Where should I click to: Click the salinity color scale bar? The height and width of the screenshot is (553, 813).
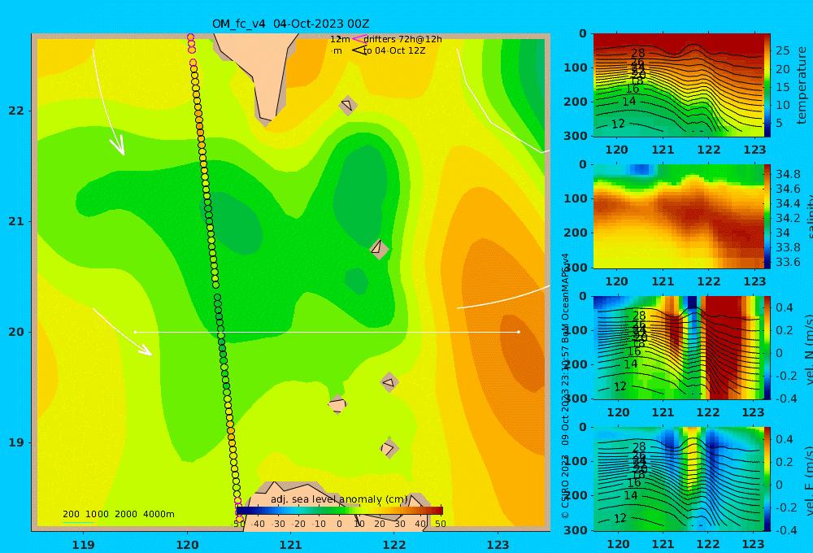coord(767,216)
